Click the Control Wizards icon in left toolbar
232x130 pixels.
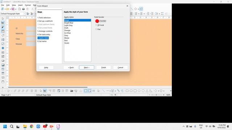tap(3, 27)
